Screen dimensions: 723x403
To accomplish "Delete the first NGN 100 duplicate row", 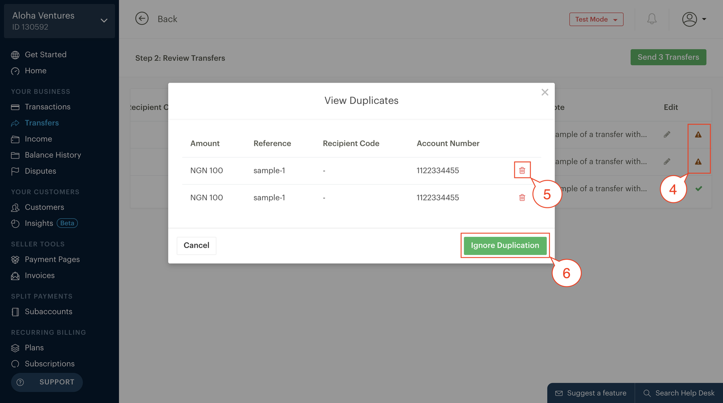I will click(522, 170).
